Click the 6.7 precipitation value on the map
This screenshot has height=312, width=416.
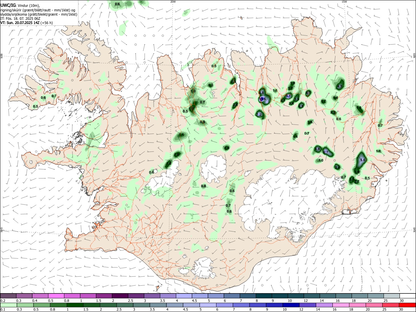[x=326, y=152]
